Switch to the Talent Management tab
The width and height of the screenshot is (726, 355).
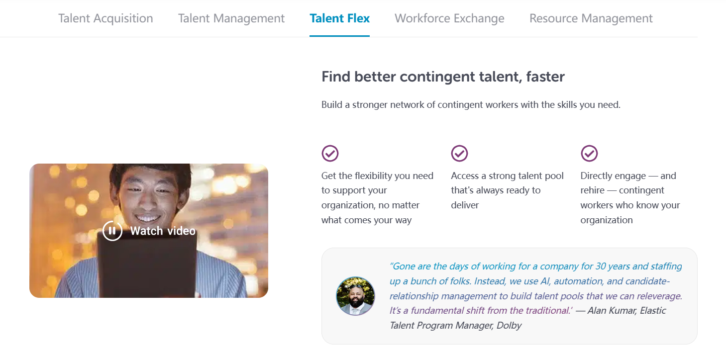[231, 18]
